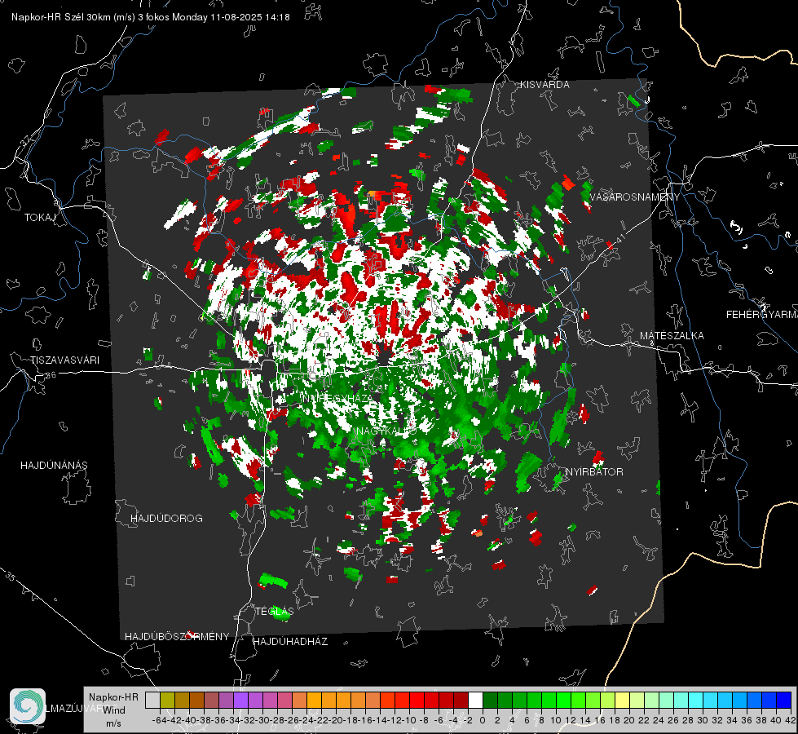Image resolution: width=798 pixels, height=734 pixels.
Task: Click the HAJDÚBÖSZÖRMÉNY city label
Action: tap(177, 637)
